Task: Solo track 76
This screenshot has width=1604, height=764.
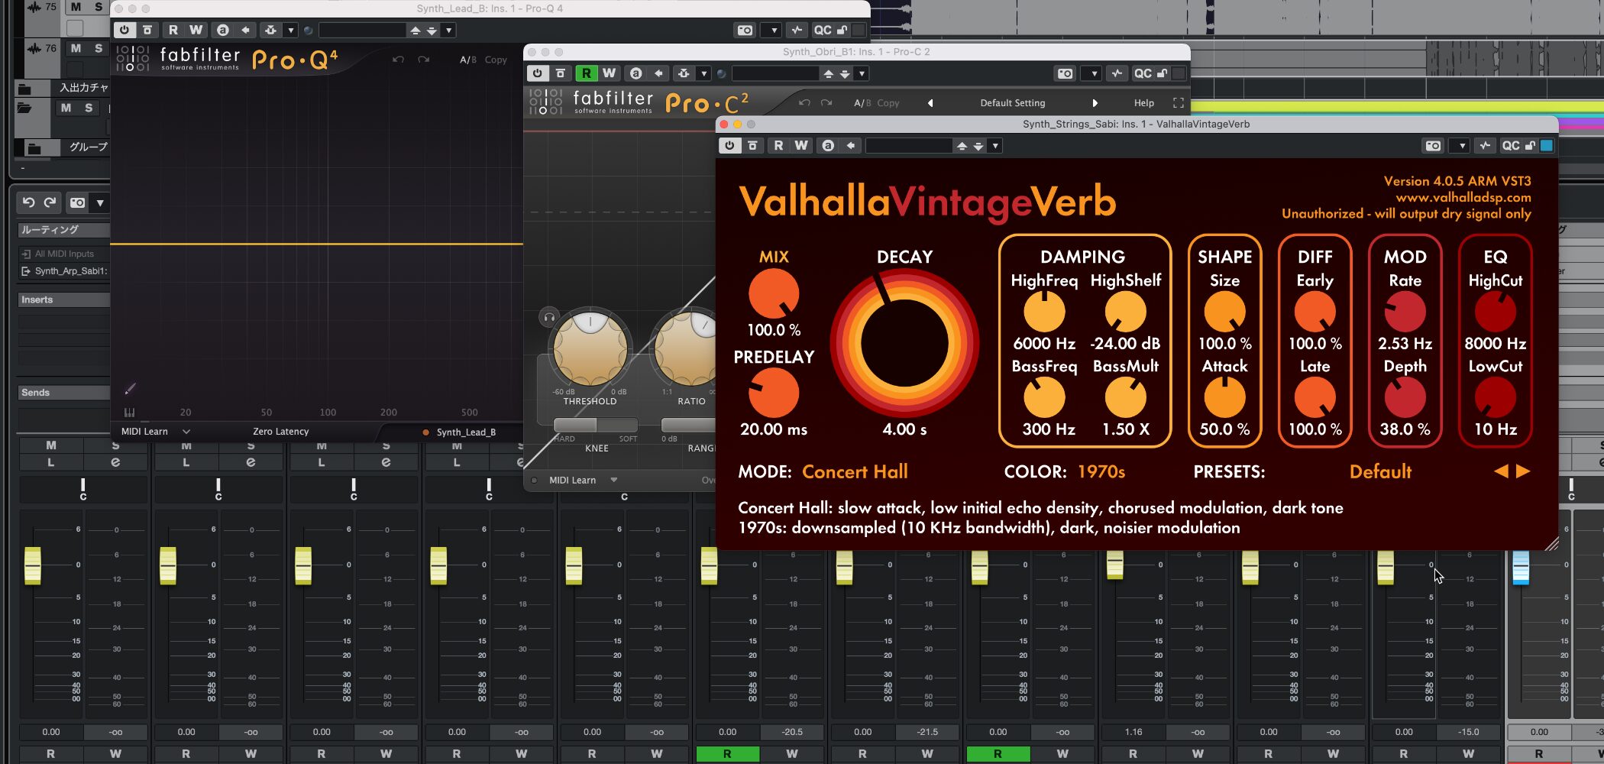Action: 98,48
